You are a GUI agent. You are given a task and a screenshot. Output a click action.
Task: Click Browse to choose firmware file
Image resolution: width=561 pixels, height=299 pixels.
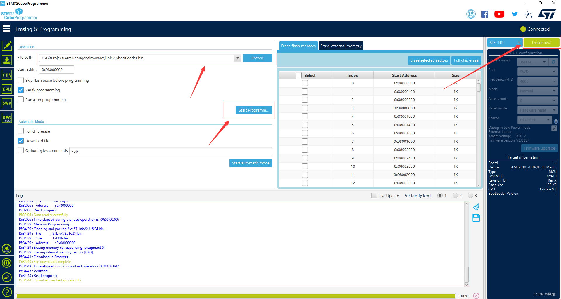tap(258, 58)
